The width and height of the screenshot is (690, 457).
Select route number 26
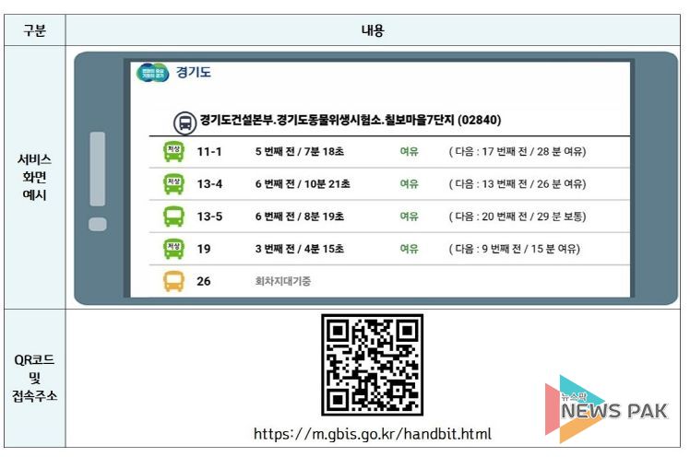204,281
